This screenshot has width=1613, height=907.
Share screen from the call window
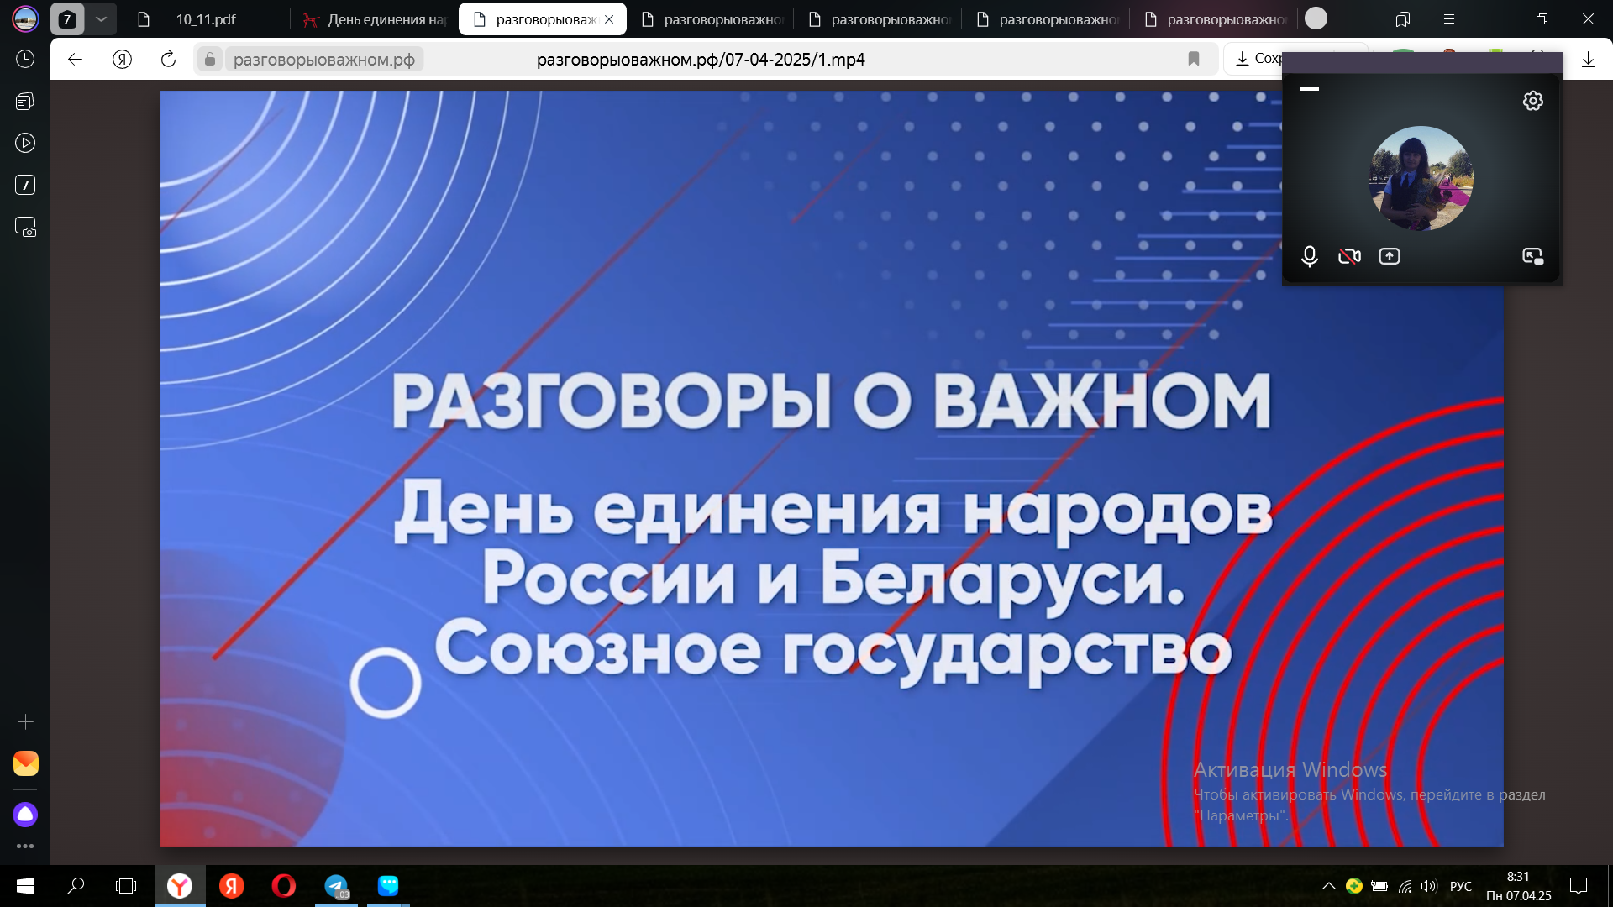pos(1390,256)
